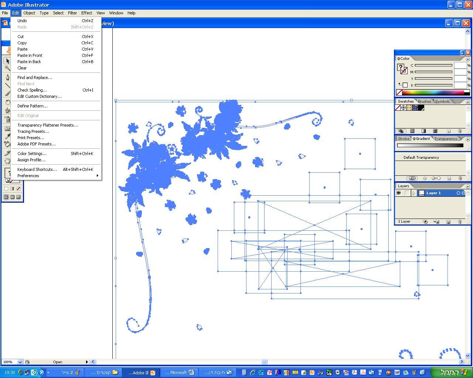Select the Slice tool

(x=7, y=153)
